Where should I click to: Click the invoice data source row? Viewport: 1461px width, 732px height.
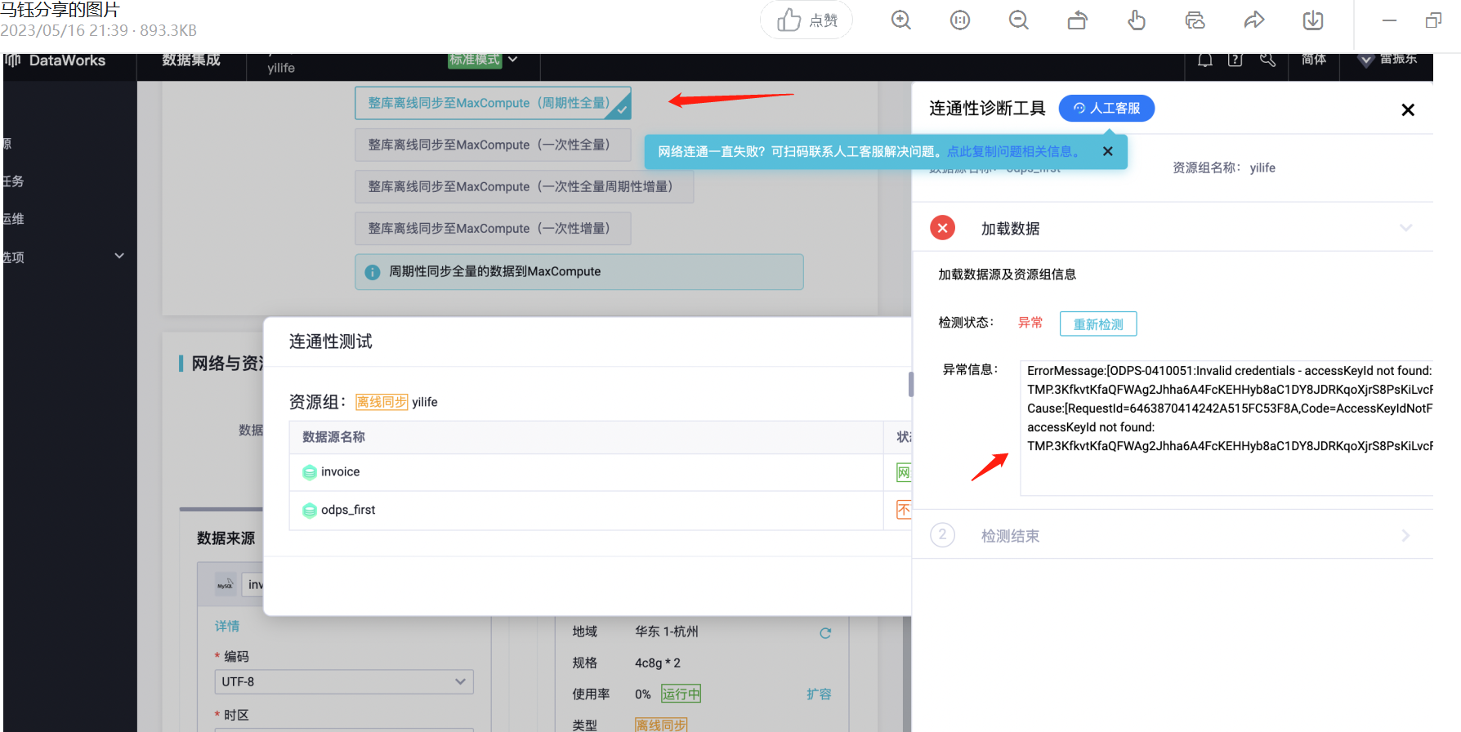point(600,472)
